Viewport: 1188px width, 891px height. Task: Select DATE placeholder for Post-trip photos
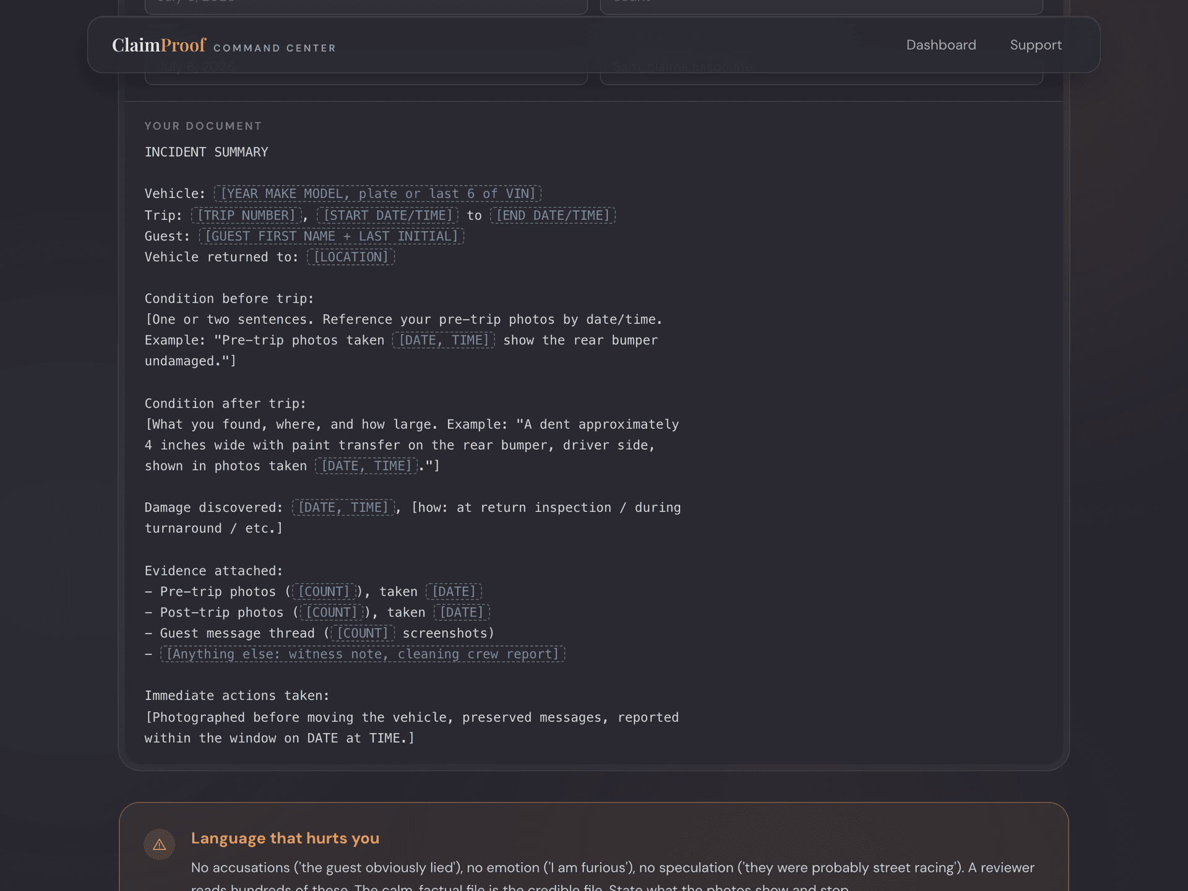(462, 613)
